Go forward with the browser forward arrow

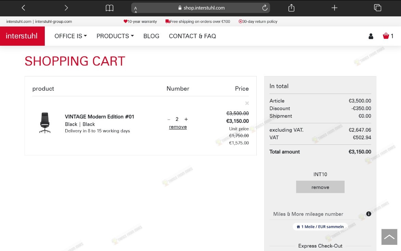pyautogui.click(x=66, y=8)
